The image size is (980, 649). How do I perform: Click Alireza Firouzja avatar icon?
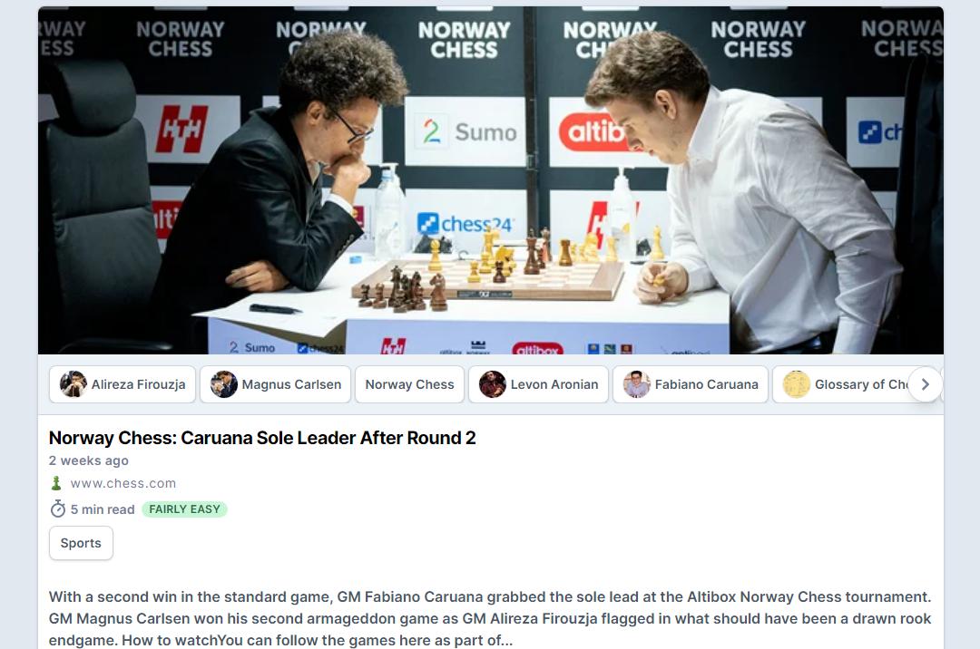pyautogui.click(x=73, y=384)
